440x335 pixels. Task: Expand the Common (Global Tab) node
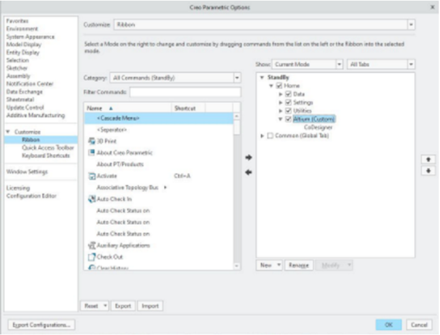click(262, 136)
